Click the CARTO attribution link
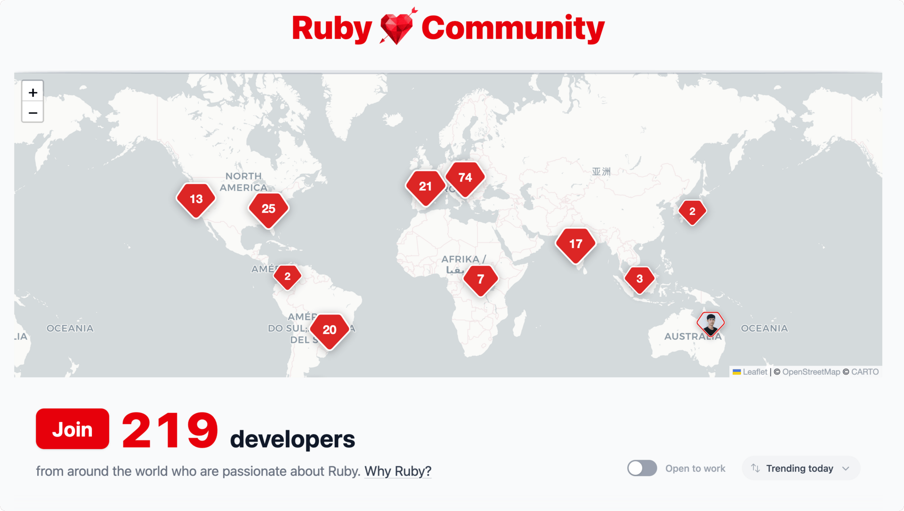Viewport: 904px width, 511px height. (864, 372)
